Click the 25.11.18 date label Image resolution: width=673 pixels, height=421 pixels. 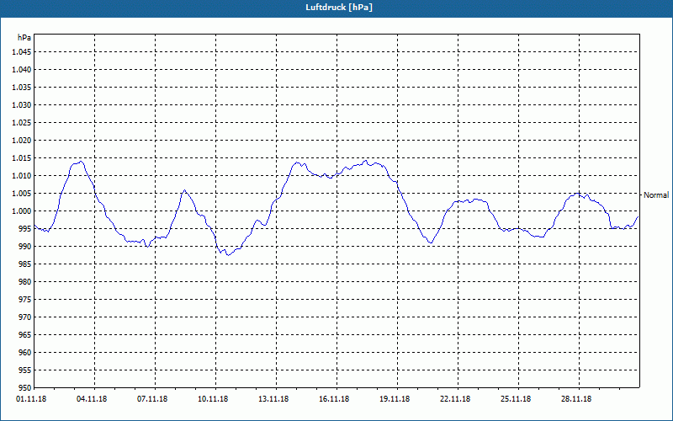(516, 399)
